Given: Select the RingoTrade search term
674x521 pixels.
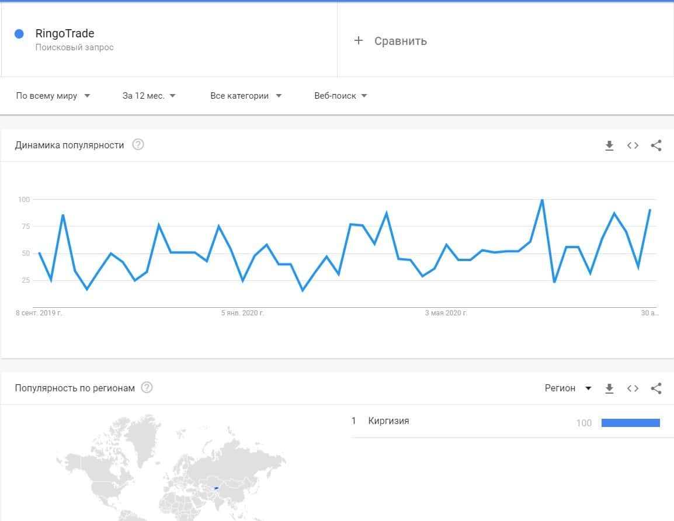Looking at the screenshot, I should click(65, 34).
